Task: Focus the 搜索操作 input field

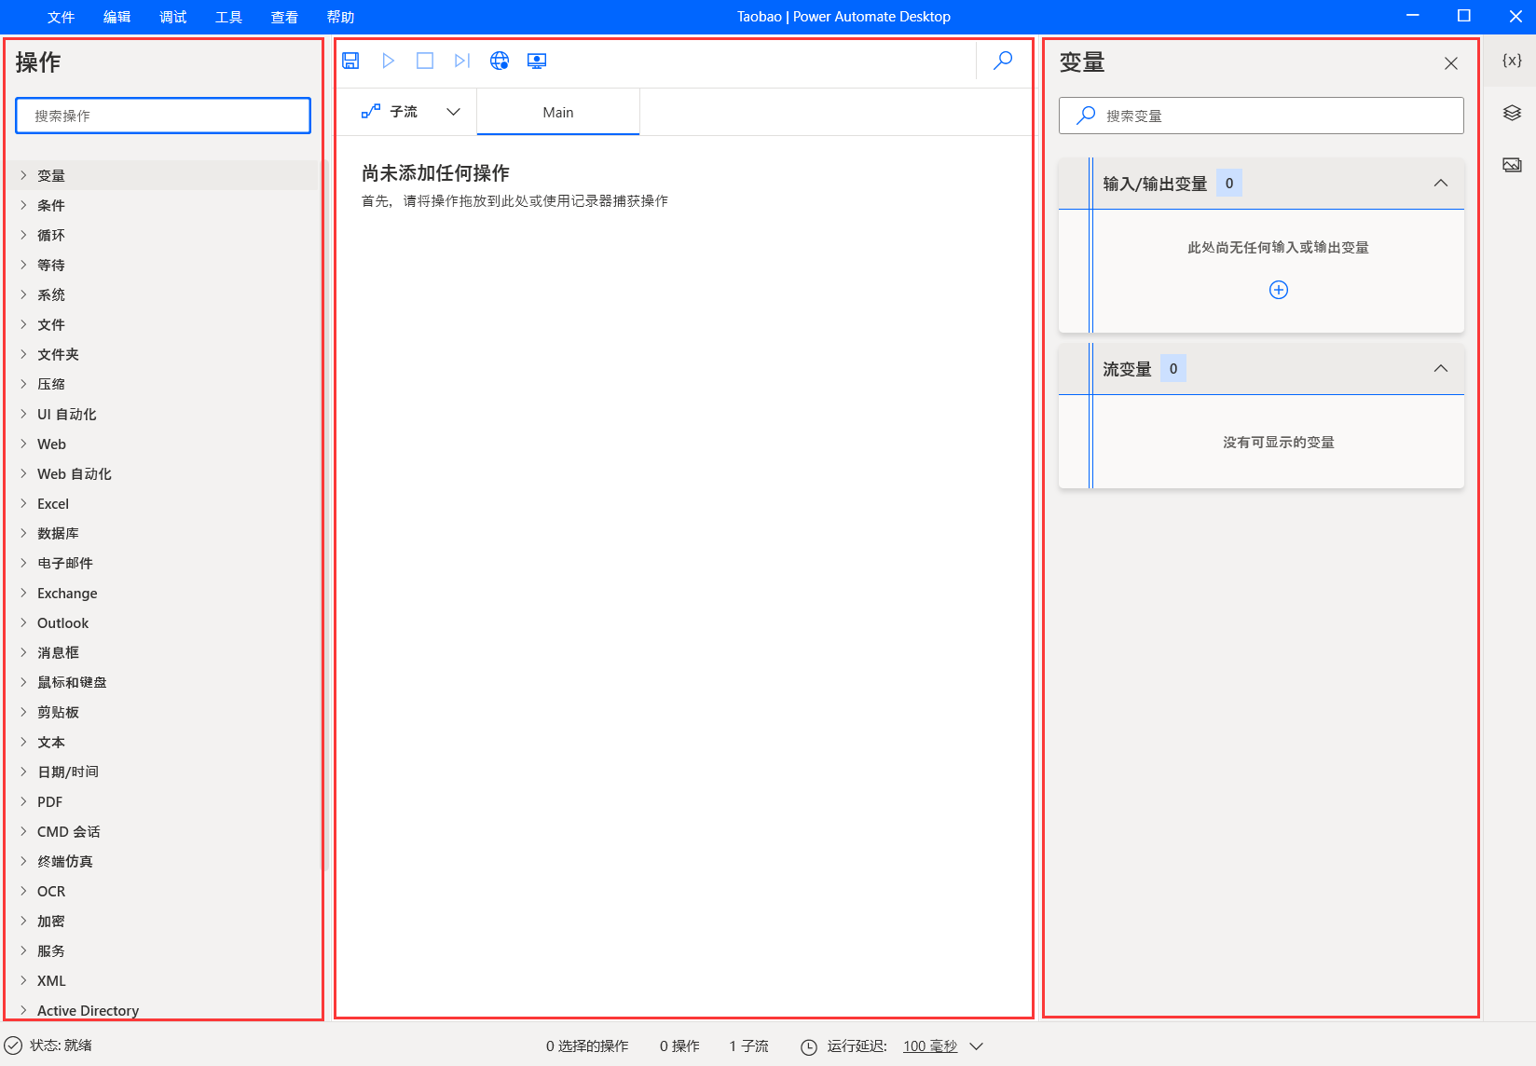Action: 163,116
